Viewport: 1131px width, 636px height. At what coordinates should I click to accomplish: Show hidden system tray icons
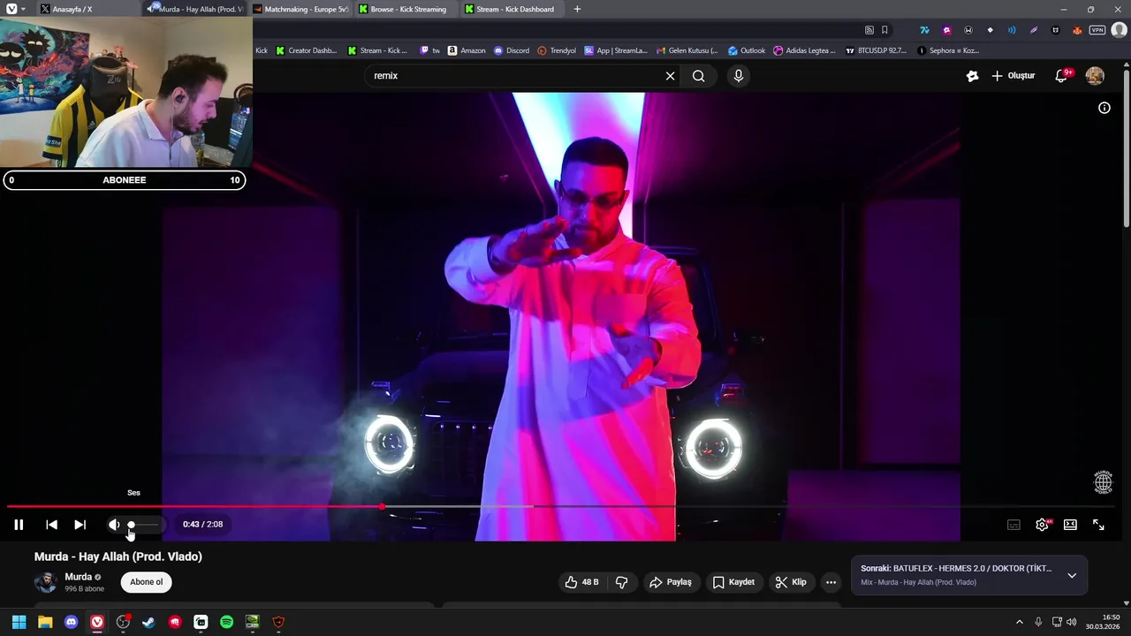click(x=1019, y=622)
